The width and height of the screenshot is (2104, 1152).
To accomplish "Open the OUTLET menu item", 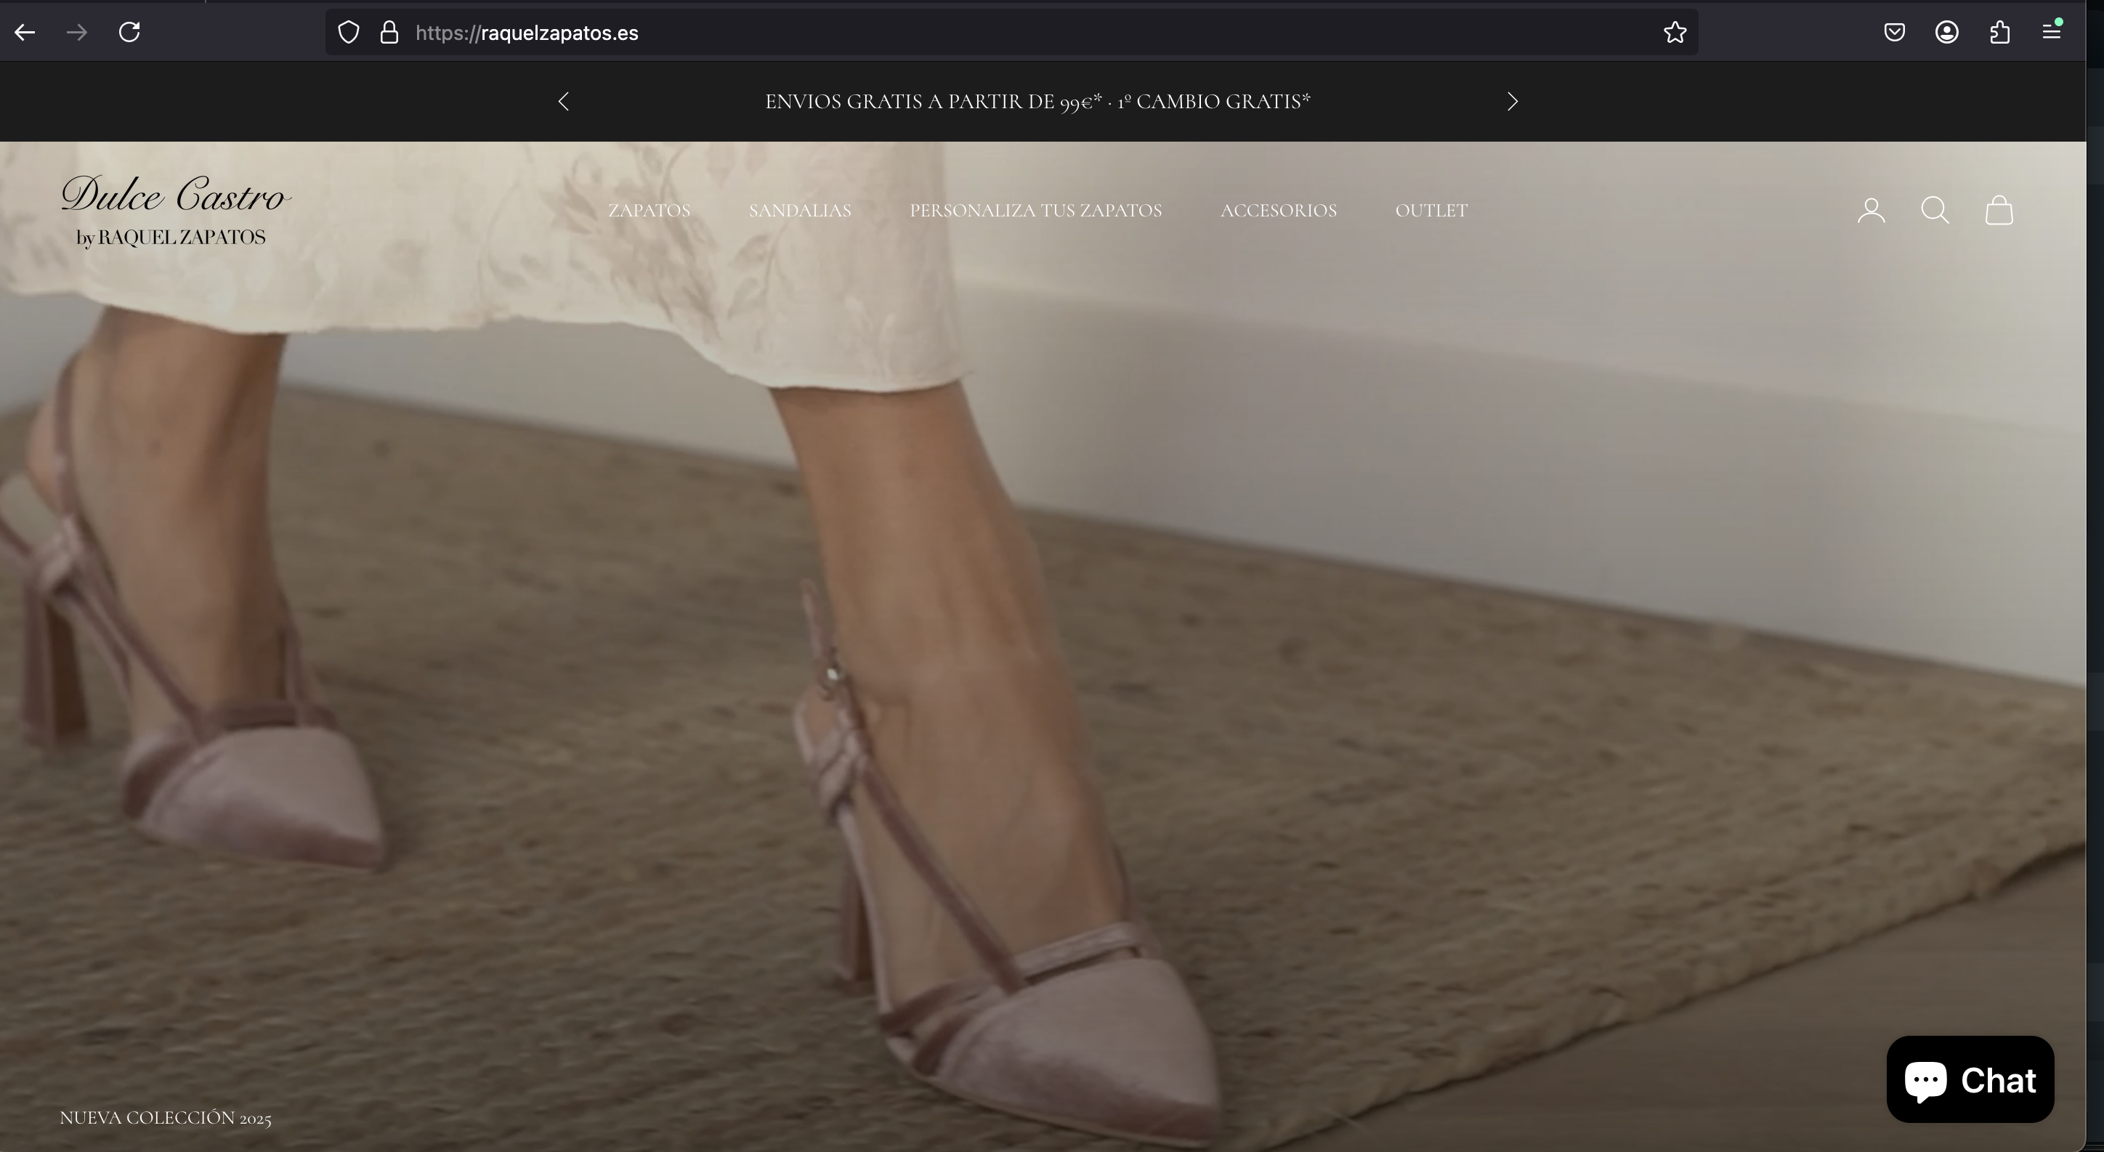I will pyautogui.click(x=1431, y=211).
